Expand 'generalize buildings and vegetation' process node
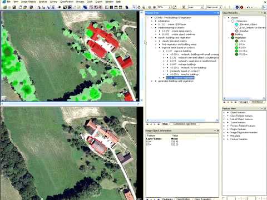The height and width of the screenshot is (200, 267). (x=152, y=81)
